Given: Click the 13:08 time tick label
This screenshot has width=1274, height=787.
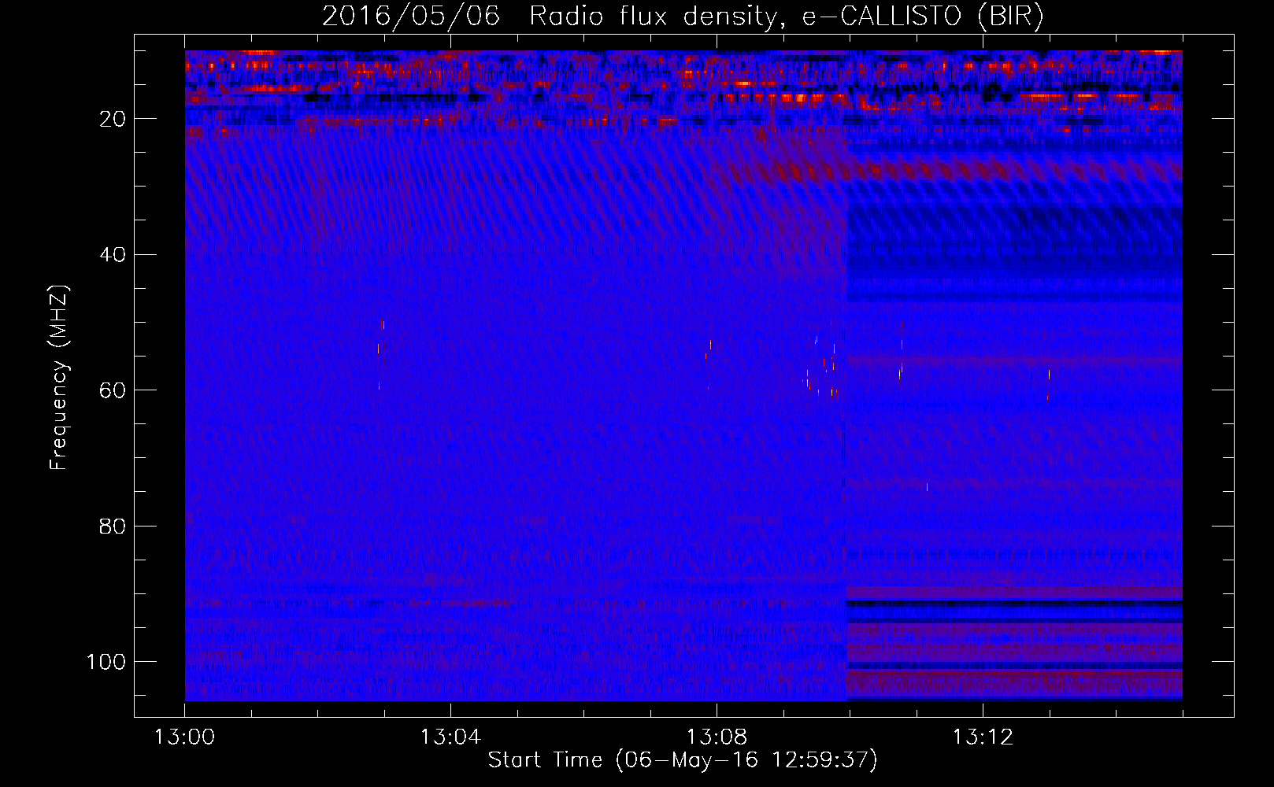Looking at the screenshot, I should coord(717,737).
